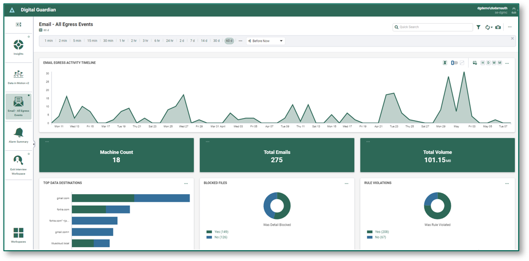Open Data in Motion v2 workspace
This screenshot has width=529, height=261.
tap(18, 76)
